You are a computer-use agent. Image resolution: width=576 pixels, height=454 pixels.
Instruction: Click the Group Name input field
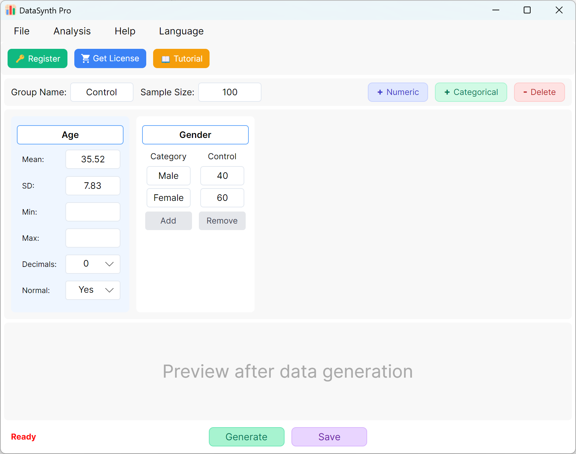tap(102, 92)
